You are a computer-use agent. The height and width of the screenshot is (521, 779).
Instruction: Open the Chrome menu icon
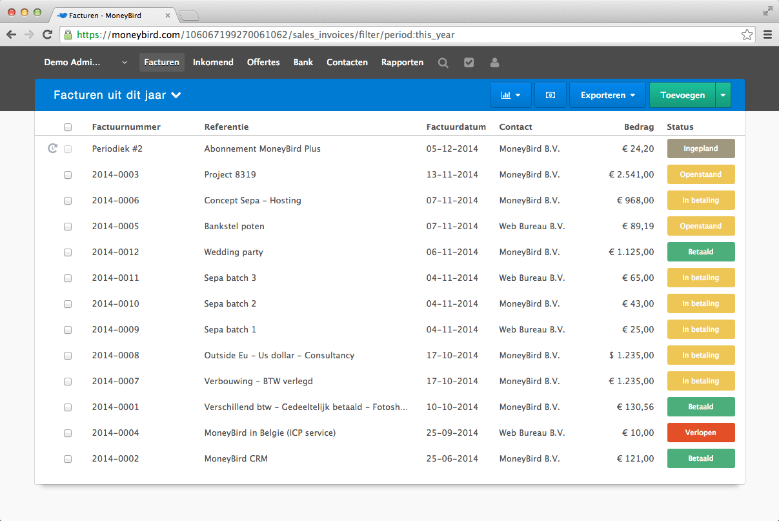[767, 34]
